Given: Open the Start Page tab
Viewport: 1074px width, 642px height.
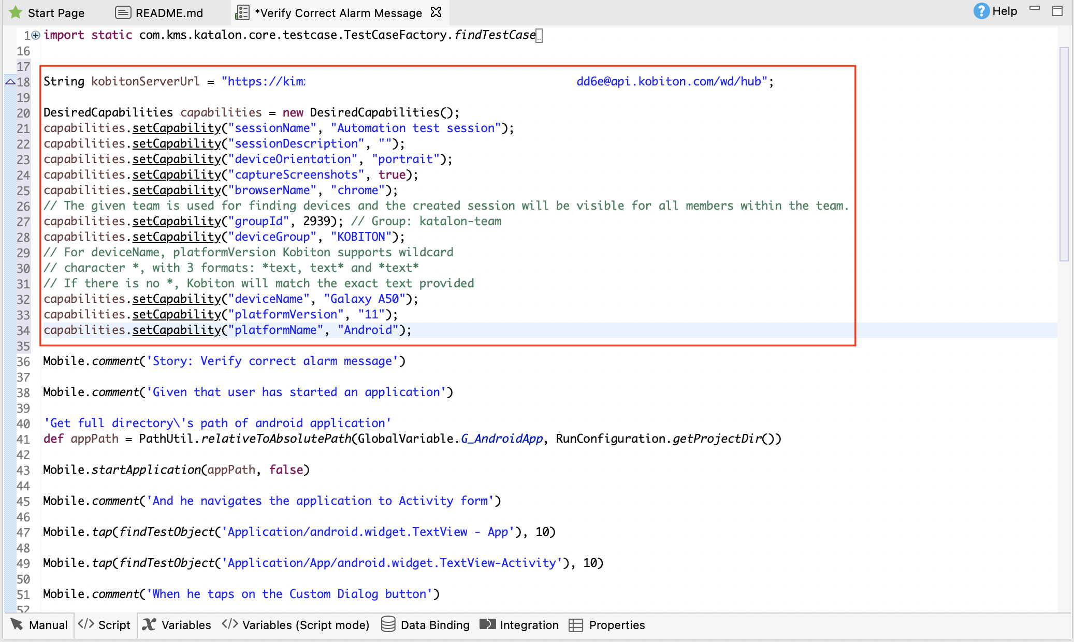Looking at the screenshot, I should click(x=56, y=12).
